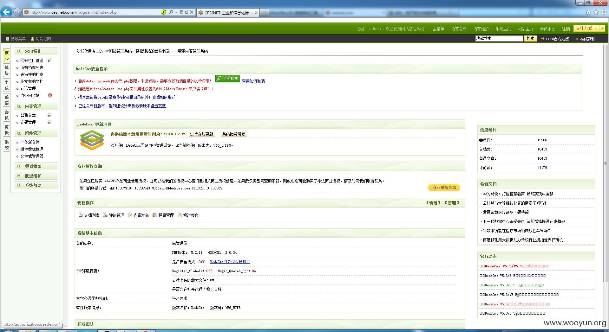The width and height of the screenshot is (609, 332).
Task: Click the 进行在线更新 button
Action: [x=201, y=134]
